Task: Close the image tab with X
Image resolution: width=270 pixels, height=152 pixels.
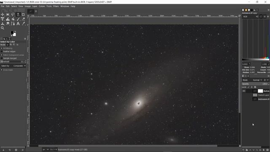Action: tap(36, 11)
